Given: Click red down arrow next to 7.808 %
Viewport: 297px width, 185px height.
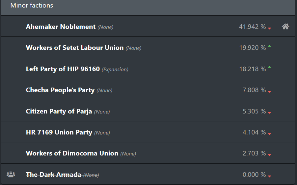Looking at the screenshot, I should (x=269, y=92).
